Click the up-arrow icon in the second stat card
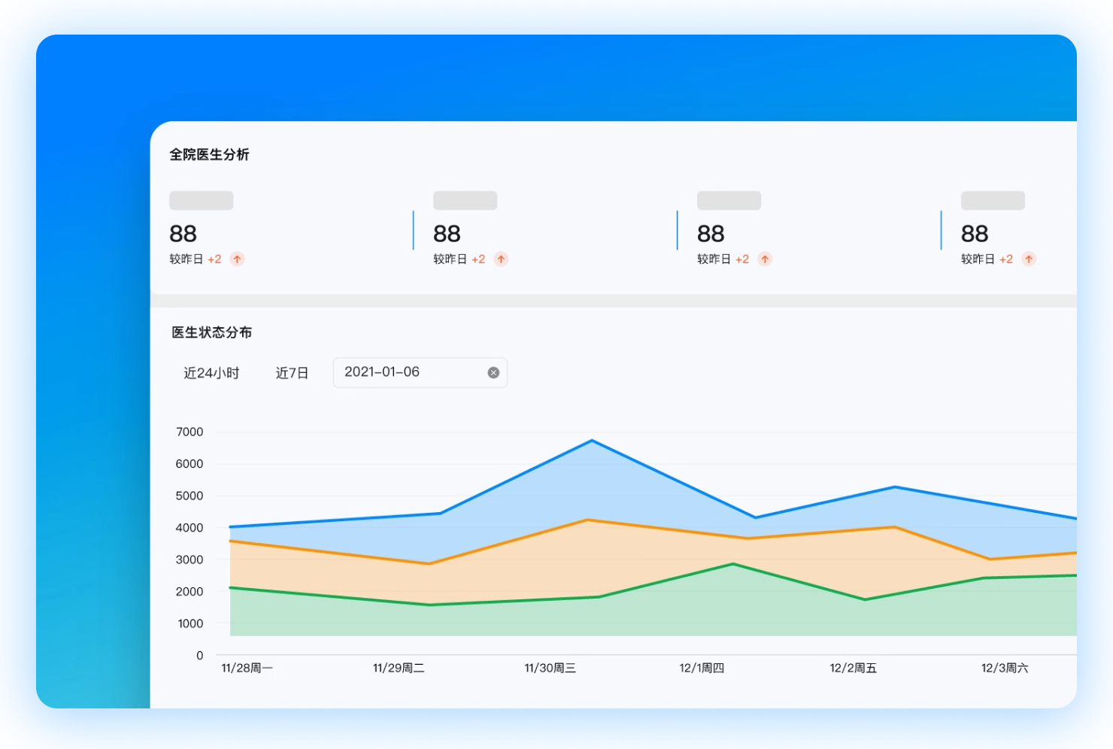Viewport: 1113px width, 749px height. [x=501, y=259]
